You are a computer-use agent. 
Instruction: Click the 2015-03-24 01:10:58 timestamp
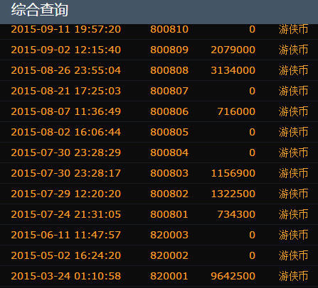point(66,276)
